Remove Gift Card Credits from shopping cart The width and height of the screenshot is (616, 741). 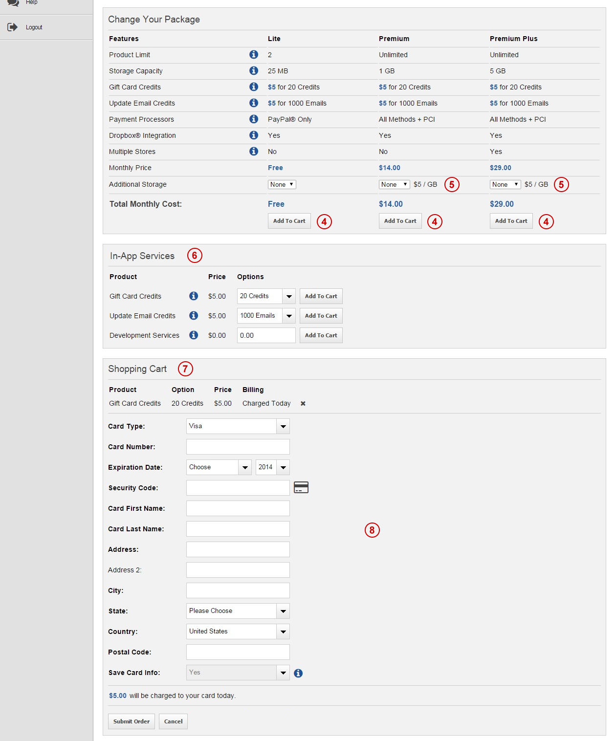(303, 403)
